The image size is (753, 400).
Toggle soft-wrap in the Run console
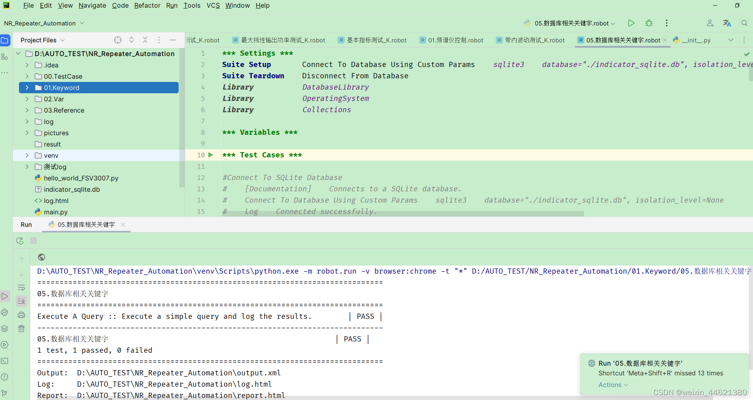click(21, 287)
